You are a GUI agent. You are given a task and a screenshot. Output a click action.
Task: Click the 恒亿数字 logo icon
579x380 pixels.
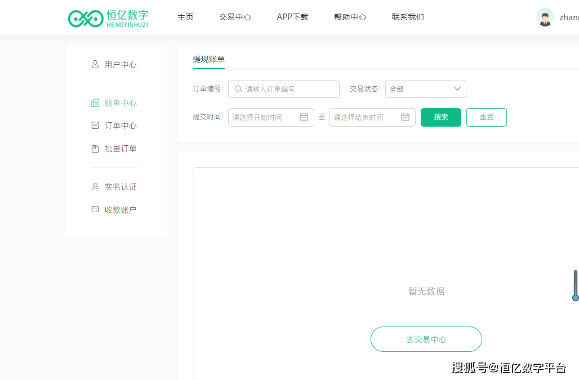point(86,19)
